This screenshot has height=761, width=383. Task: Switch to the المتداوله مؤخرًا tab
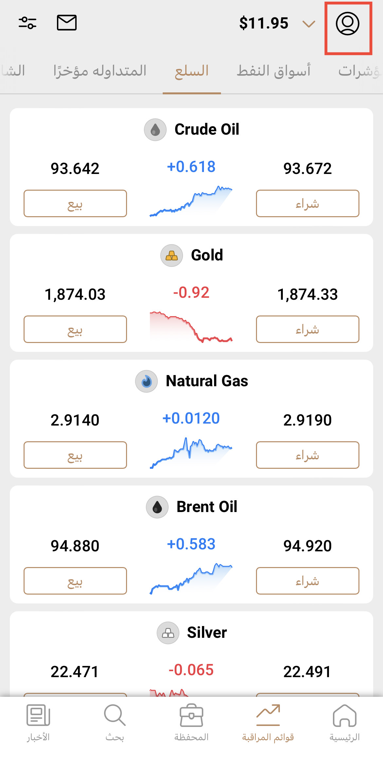coord(100,71)
